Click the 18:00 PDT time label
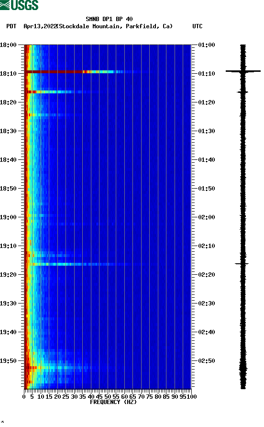264x427 pixels. click(x=8, y=45)
